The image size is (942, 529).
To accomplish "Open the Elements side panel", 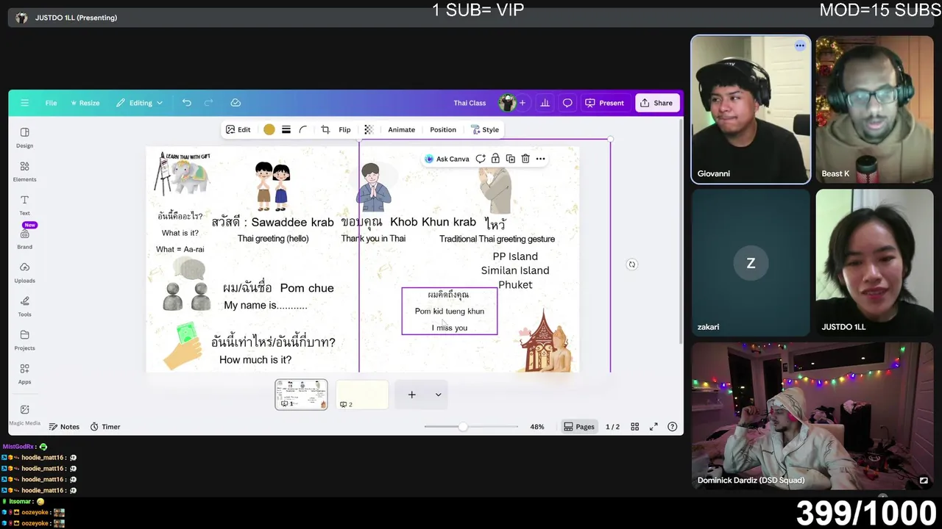I will point(24,170).
